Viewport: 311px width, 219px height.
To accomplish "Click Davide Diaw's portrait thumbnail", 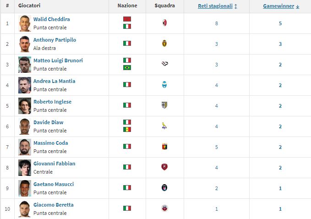I will (25, 126).
